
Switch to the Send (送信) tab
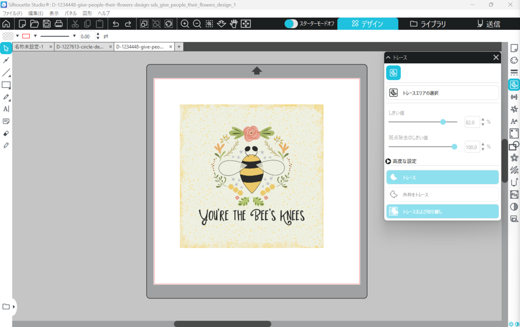tap(489, 24)
